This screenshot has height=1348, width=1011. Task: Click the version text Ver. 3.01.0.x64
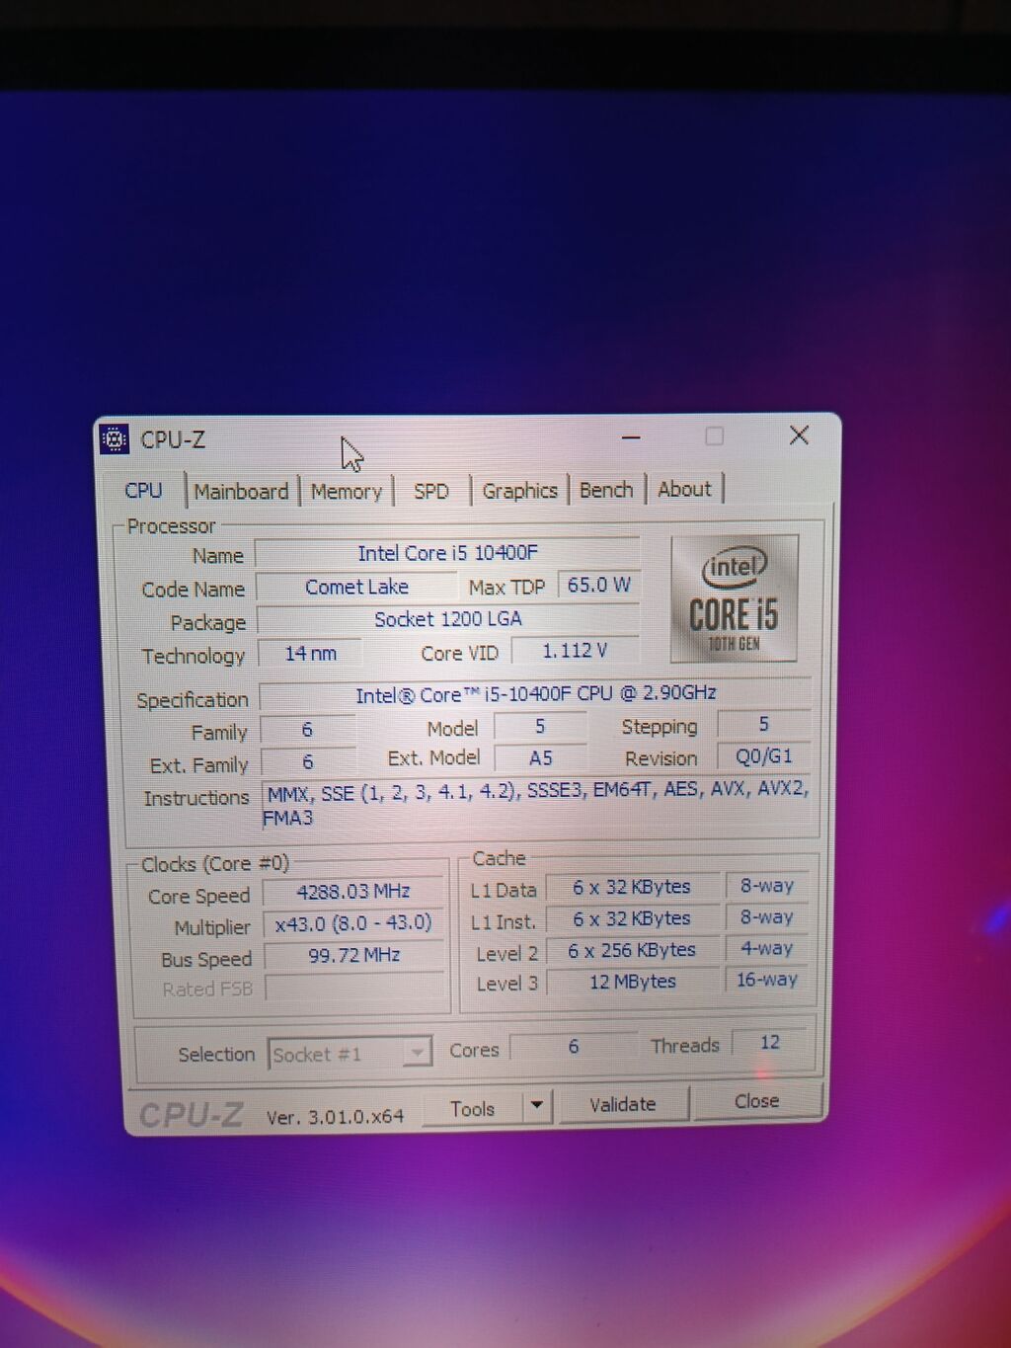coord(336,1117)
